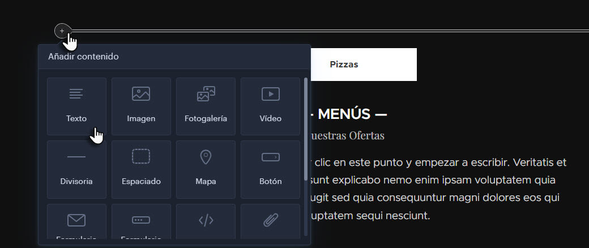
Task: Choose the paperclip file attachment block
Action: (271, 221)
